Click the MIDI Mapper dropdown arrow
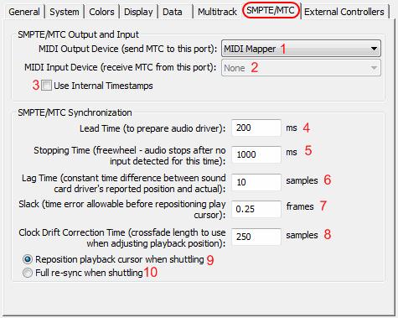The height and width of the screenshot is (318, 398). pos(374,49)
